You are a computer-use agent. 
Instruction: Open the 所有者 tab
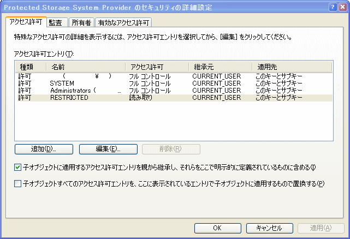point(81,22)
